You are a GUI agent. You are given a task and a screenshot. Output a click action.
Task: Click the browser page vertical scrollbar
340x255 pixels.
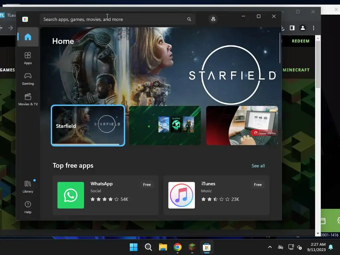click(318, 64)
